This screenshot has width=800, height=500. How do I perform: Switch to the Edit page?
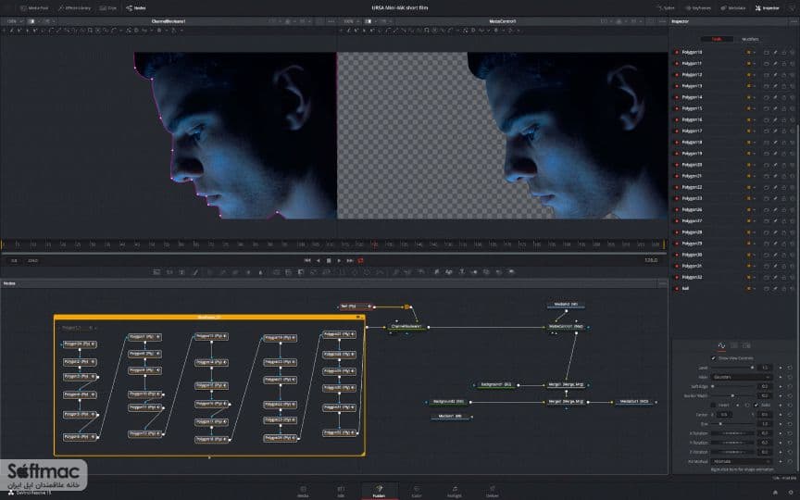341,492
